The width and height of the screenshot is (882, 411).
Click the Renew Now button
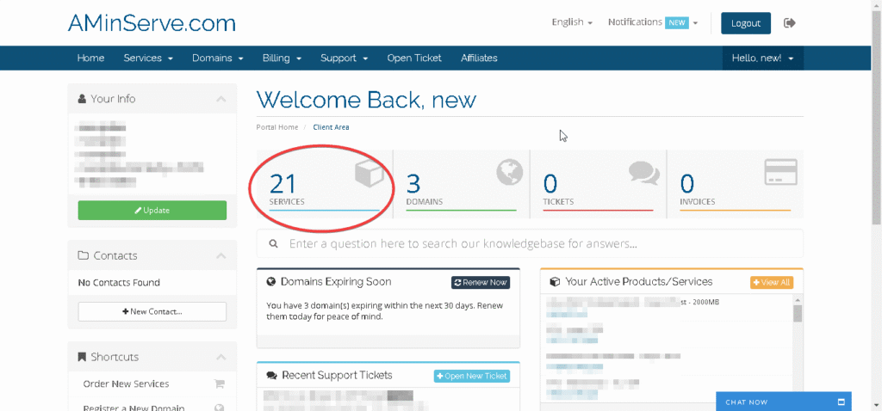coord(480,282)
